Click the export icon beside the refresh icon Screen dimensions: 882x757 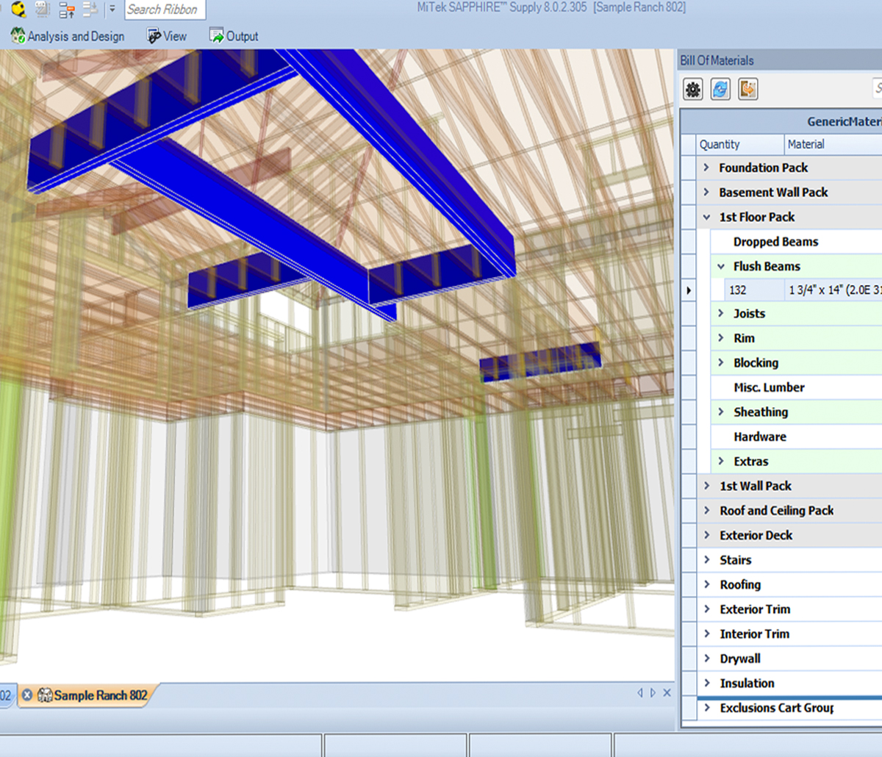(747, 89)
